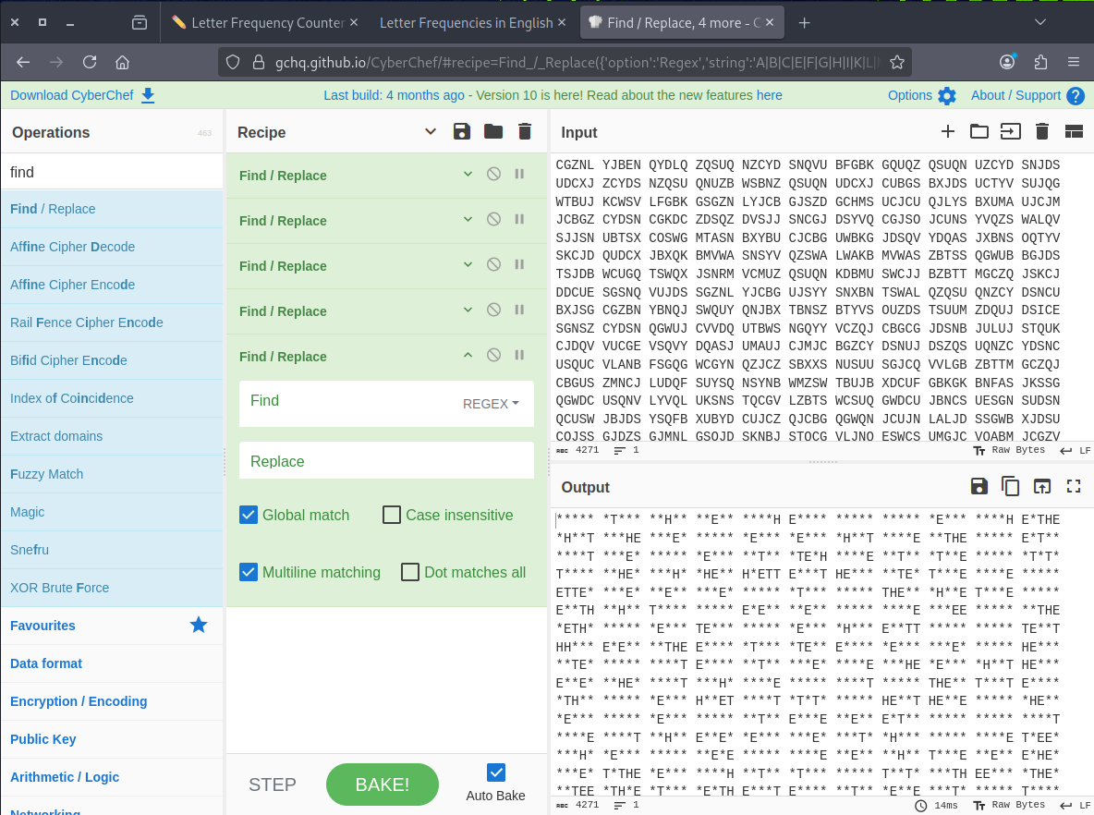This screenshot has height=815, width=1094.
Task: Maximise the output pane
Action: pyautogui.click(x=1074, y=486)
